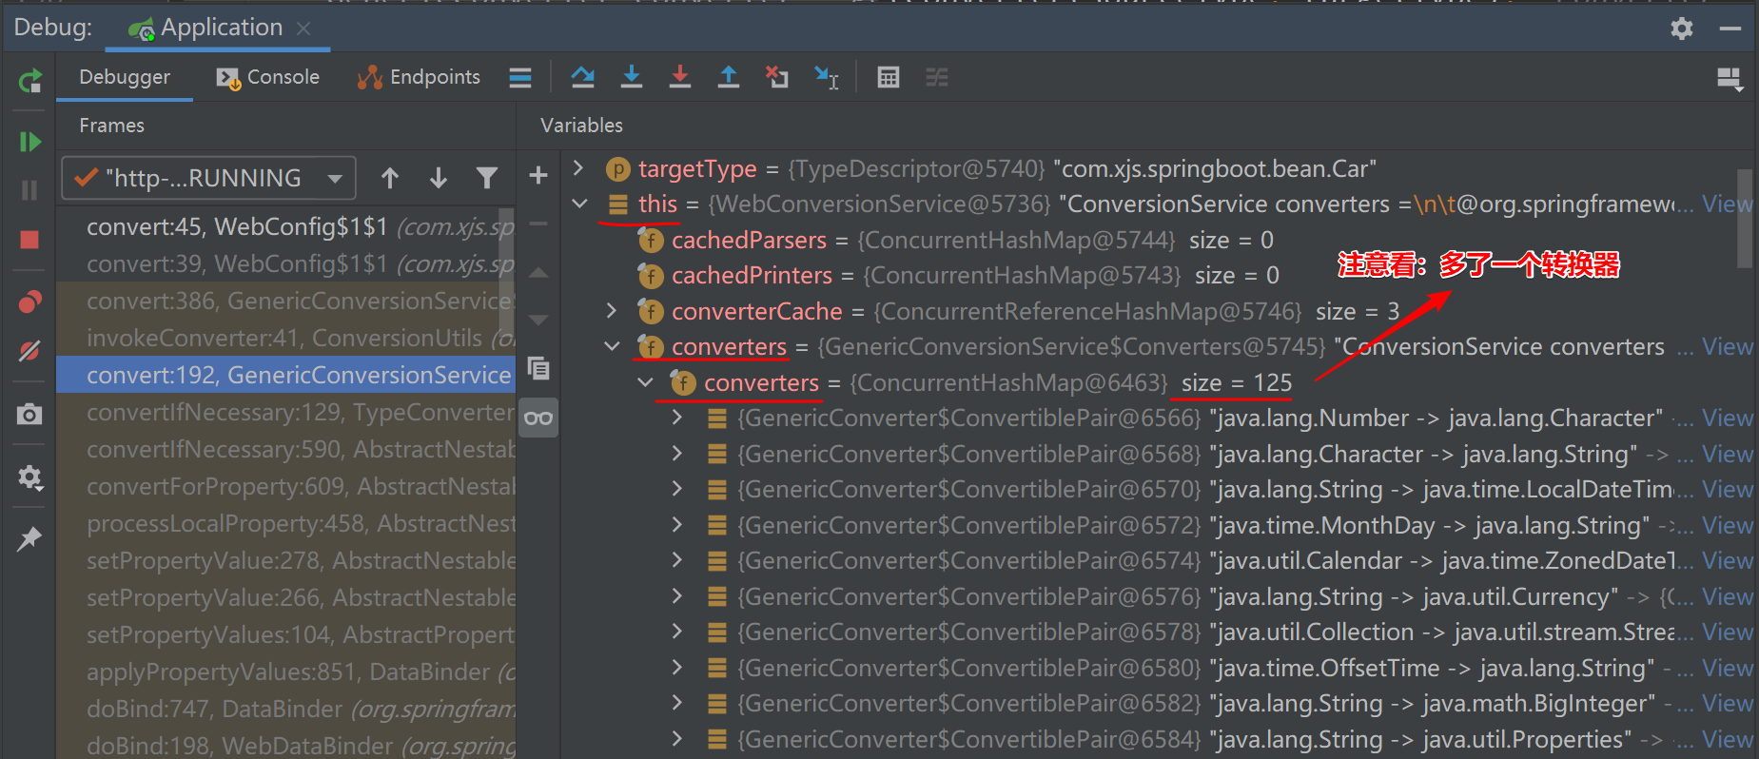Screen dimensions: 1759x759
Task: Click the Step Out button
Action: pos(729,77)
